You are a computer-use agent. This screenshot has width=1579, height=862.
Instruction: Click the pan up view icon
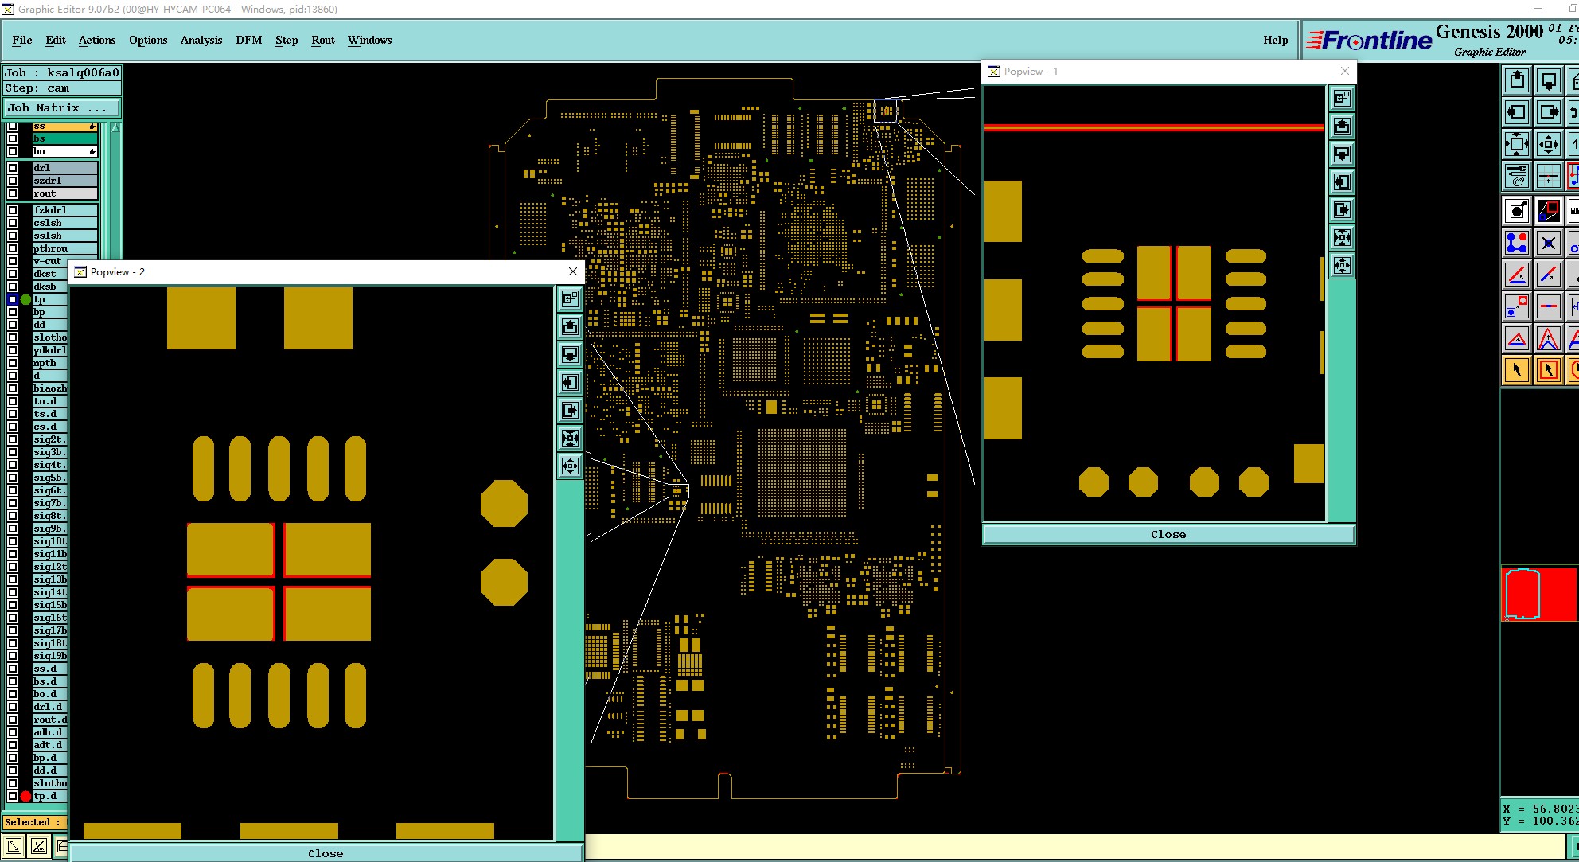coord(1517,80)
